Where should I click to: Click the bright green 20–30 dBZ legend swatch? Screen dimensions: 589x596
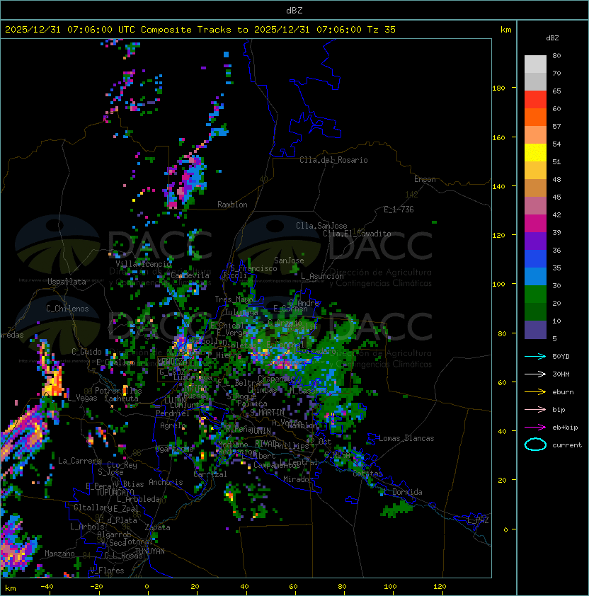click(x=535, y=294)
